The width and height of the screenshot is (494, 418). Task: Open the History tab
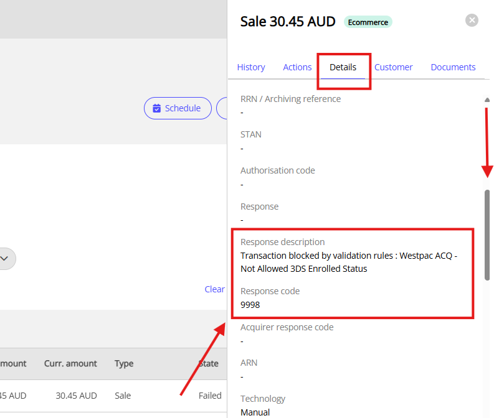coord(251,67)
